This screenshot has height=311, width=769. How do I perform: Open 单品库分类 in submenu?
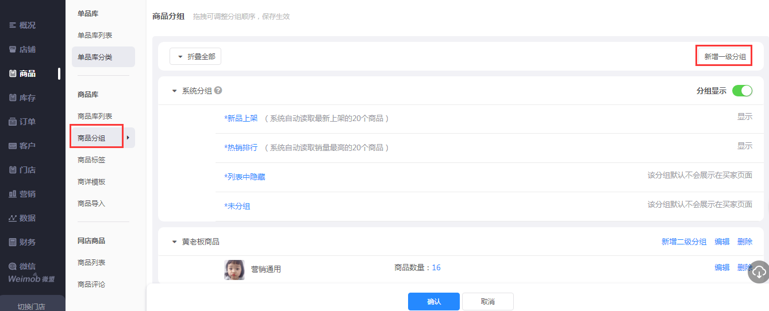[x=103, y=57]
